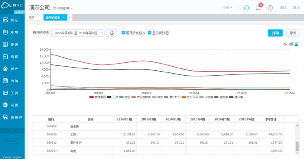
Task: Open the 报表 reports module icon
Action: pos(5,45)
